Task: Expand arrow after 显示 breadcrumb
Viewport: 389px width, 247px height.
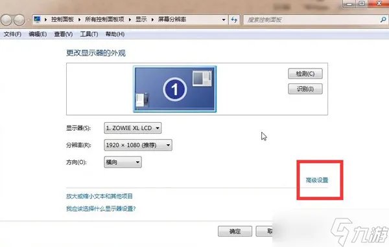Action: pos(152,19)
